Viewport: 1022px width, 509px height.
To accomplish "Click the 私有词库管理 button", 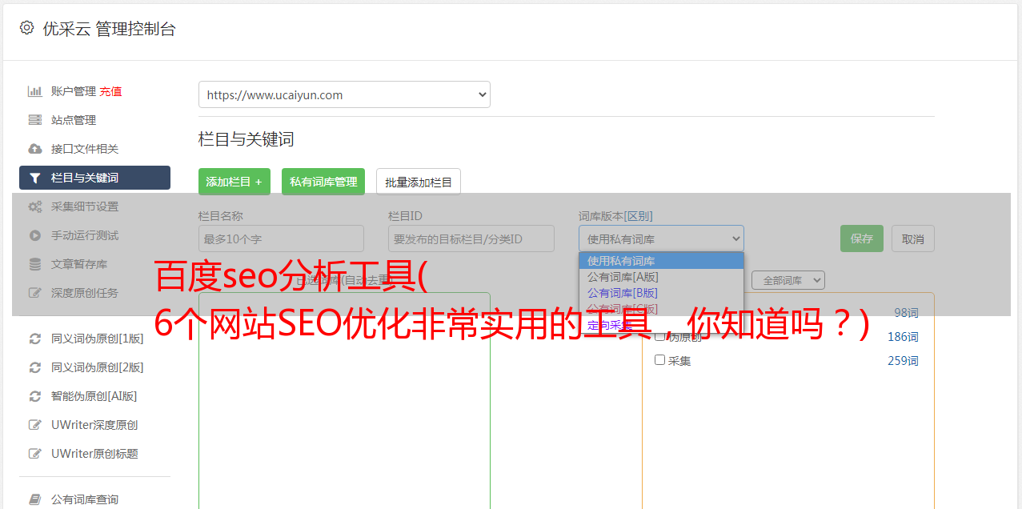I will point(323,182).
